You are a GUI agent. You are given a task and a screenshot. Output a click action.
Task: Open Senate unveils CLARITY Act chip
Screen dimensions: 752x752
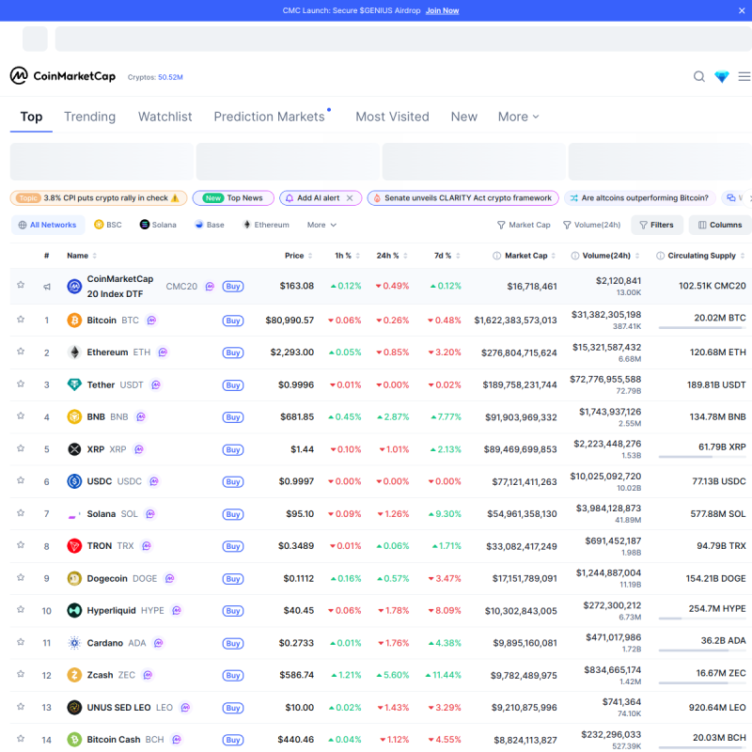tap(462, 198)
